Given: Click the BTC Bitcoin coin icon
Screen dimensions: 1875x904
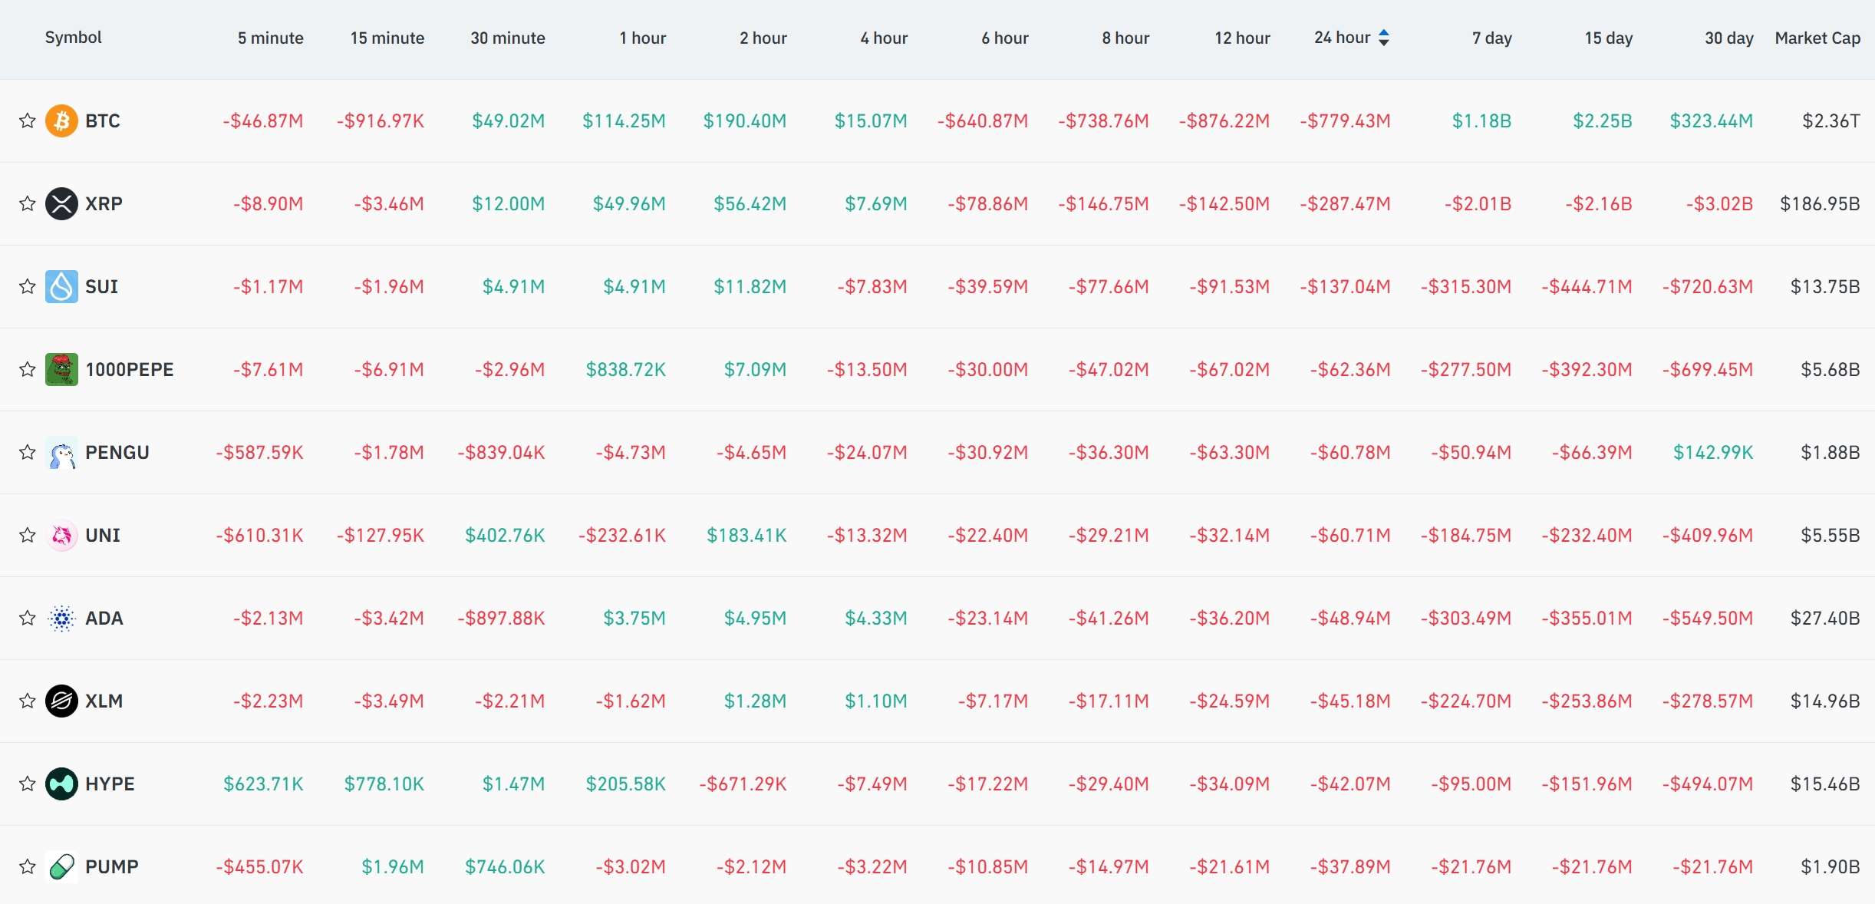Looking at the screenshot, I should pos(61,120).
